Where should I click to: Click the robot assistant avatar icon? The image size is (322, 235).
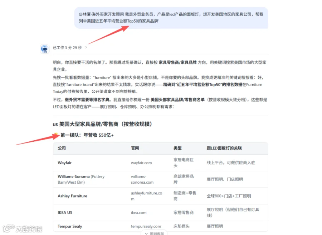tap(45, 49)
